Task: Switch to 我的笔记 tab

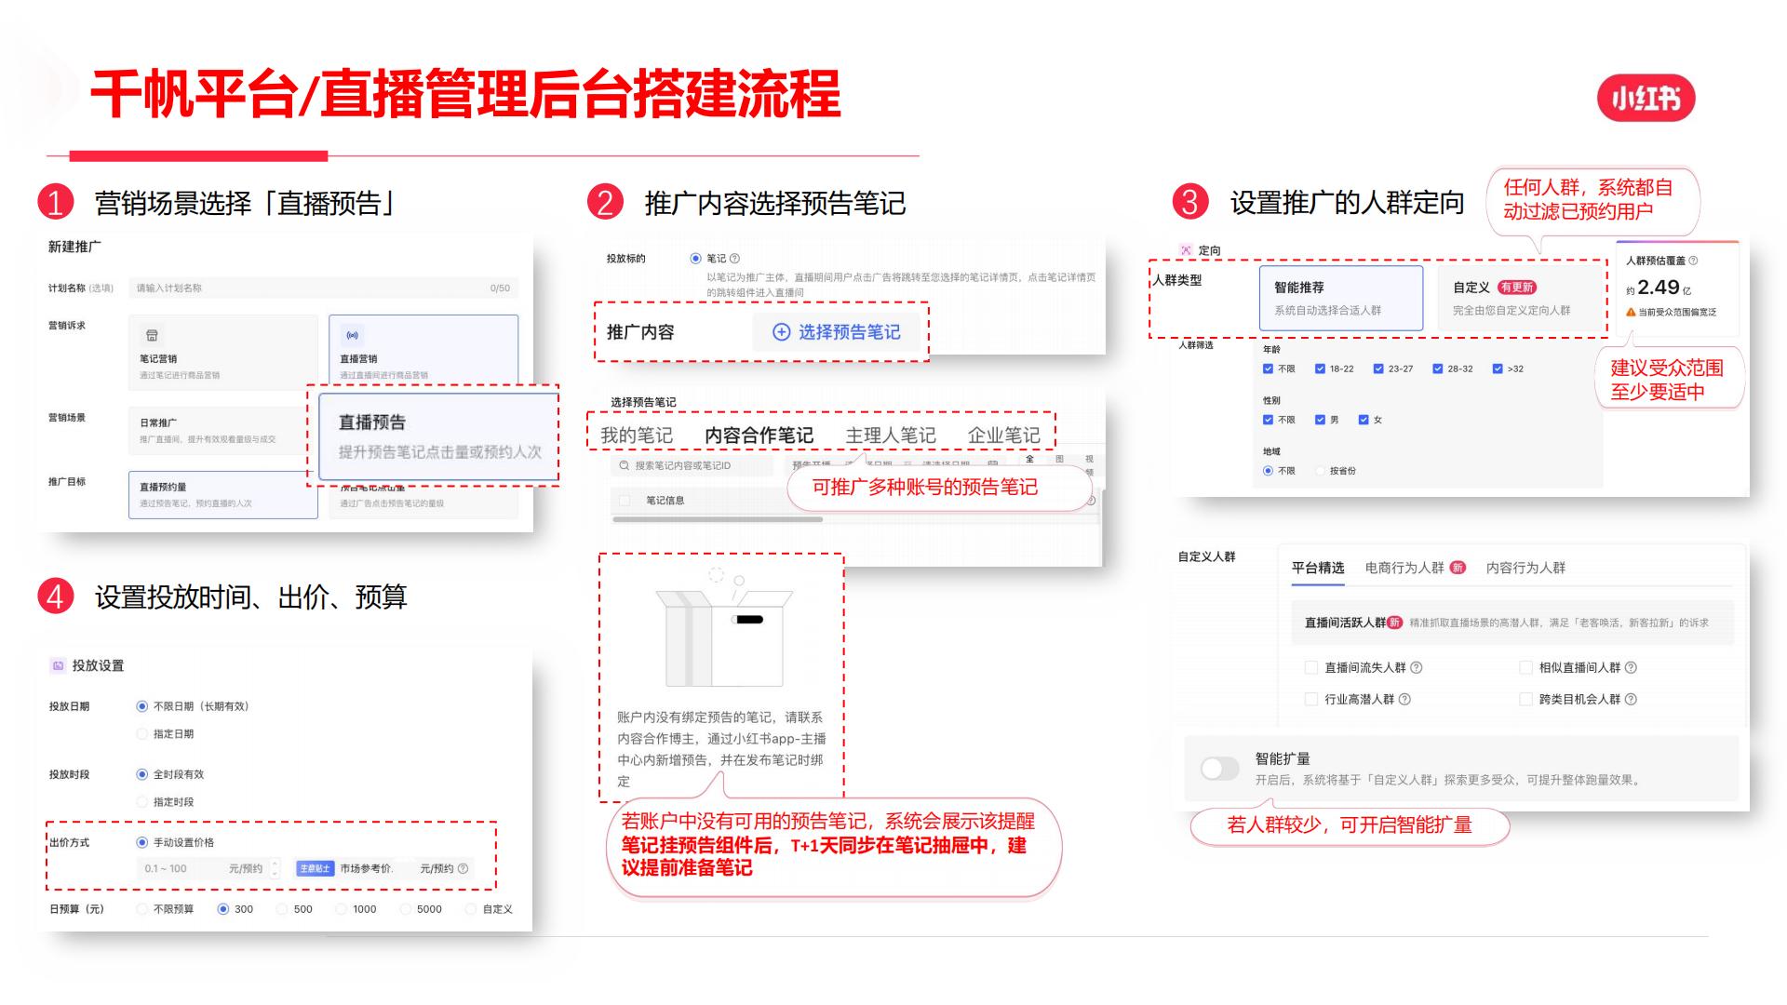Action: (x=637, y=435)
